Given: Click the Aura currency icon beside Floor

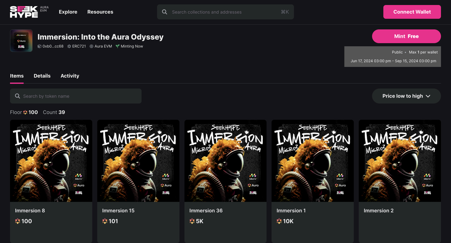Looking at the screenshot, I should (25, 112).
